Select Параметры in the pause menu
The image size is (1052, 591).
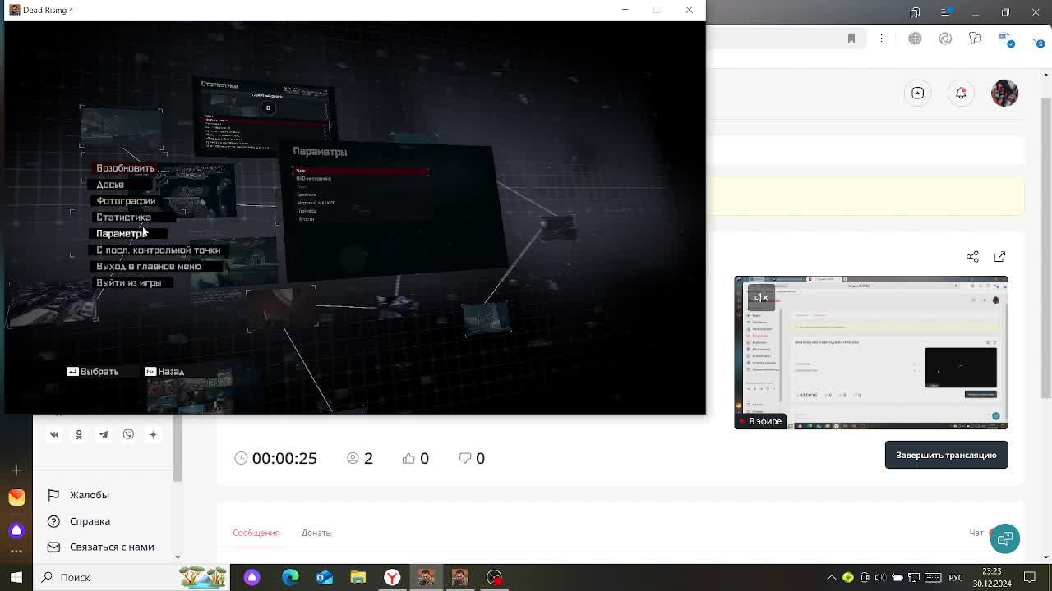point(122,234)
